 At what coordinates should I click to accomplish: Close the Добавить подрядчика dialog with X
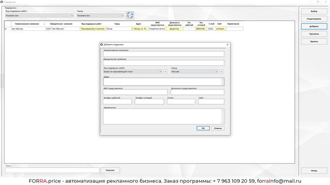point(227,45)
